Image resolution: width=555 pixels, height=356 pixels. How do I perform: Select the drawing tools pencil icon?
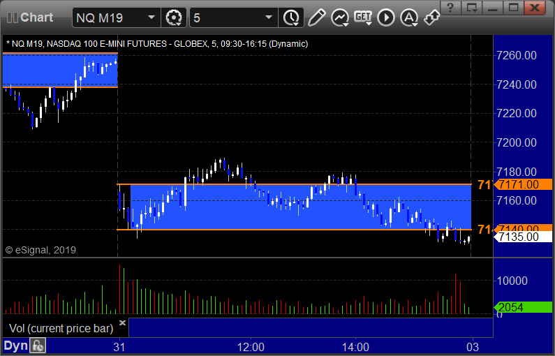point(316,17)
